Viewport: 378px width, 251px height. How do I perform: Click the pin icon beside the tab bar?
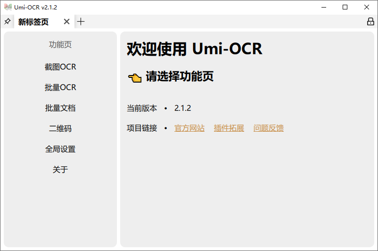click(x=7, y=22)
